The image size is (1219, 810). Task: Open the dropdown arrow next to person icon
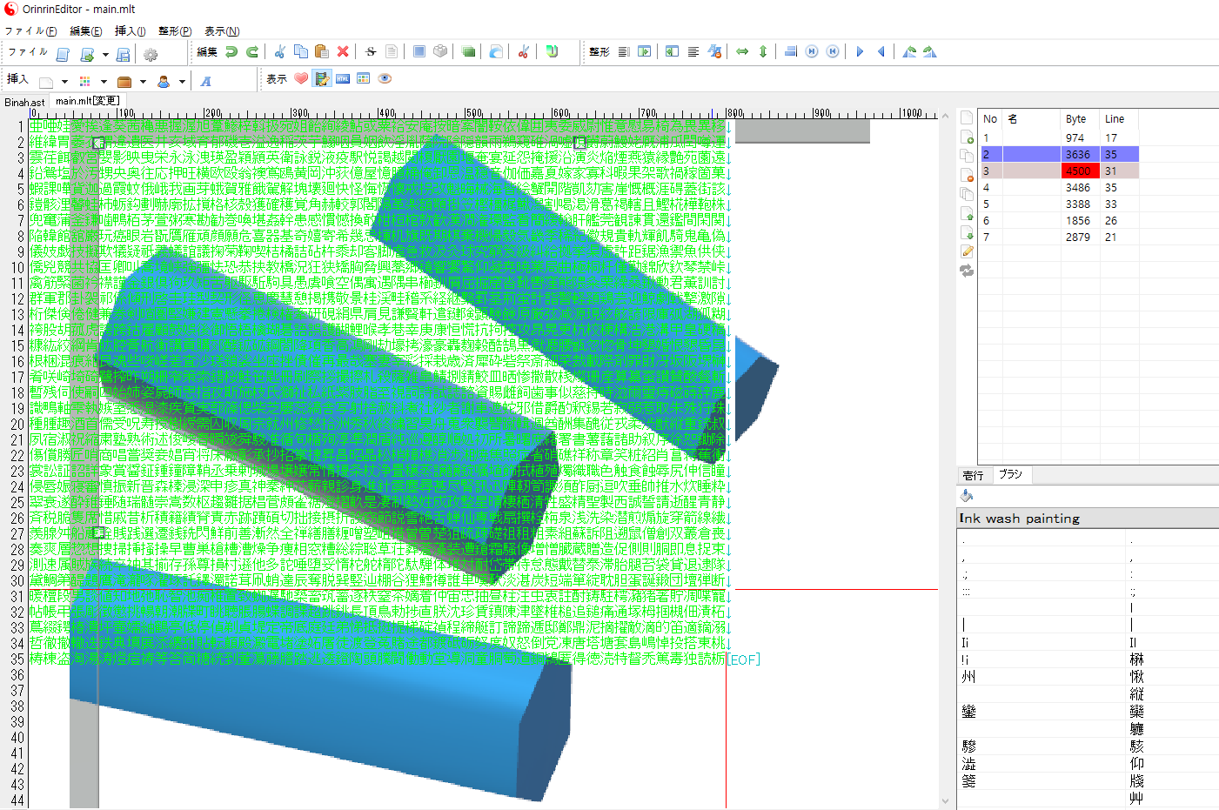tap(182, 82)
